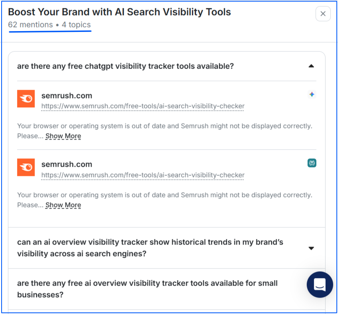Click the 4 topics label
Screen dimensions: 338x314
point(76,25)
